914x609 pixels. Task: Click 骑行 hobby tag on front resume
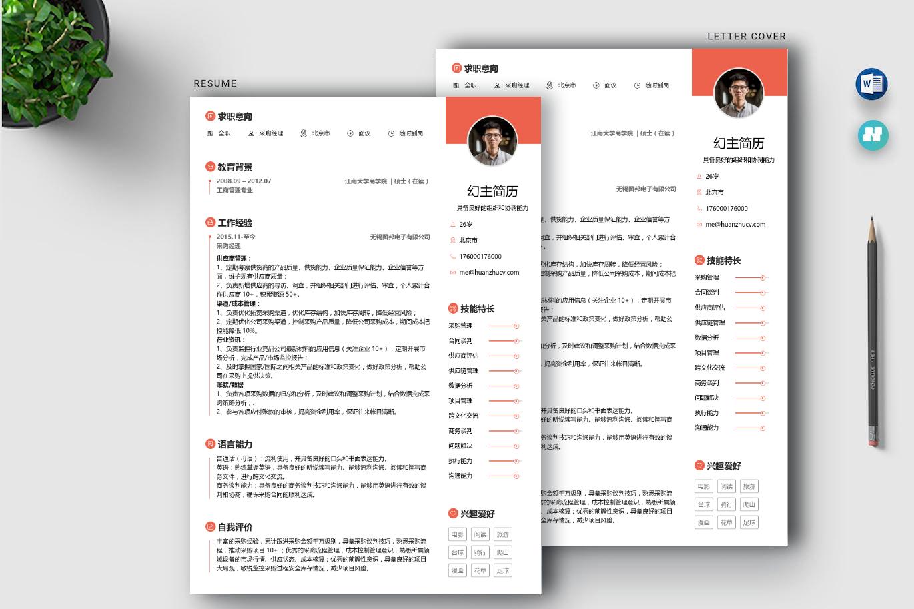coord(480,552)
